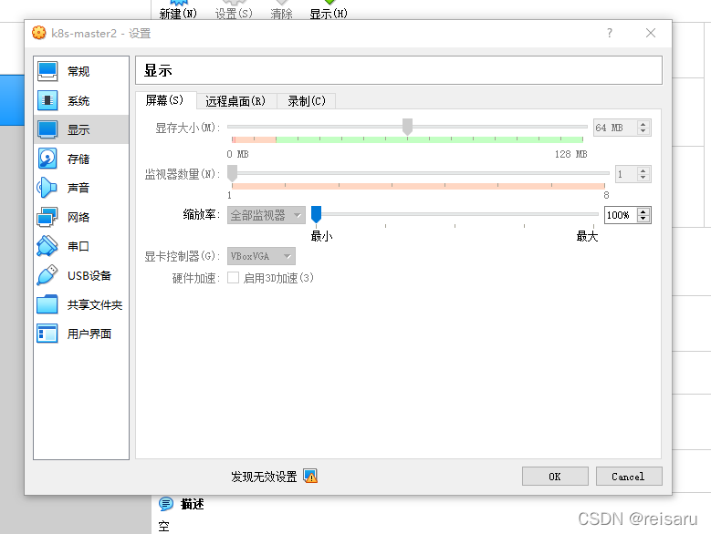Decrease video memory with down arrow
711x534 pixels.
(x=643, y=131)
